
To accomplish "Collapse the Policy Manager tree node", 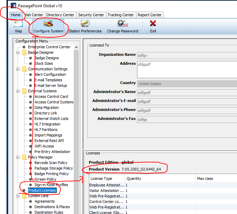I will [x=18, y=157].
